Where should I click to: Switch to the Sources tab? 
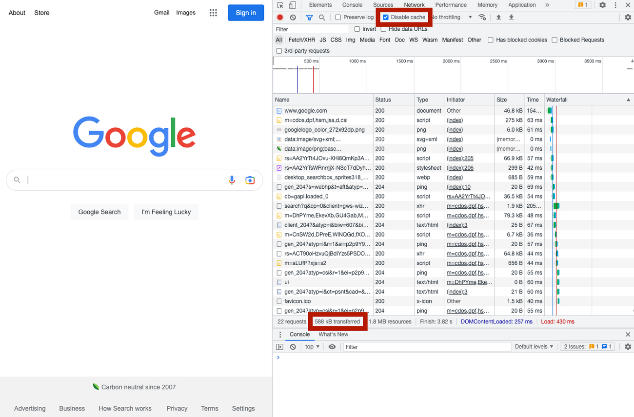coord(383,5)
